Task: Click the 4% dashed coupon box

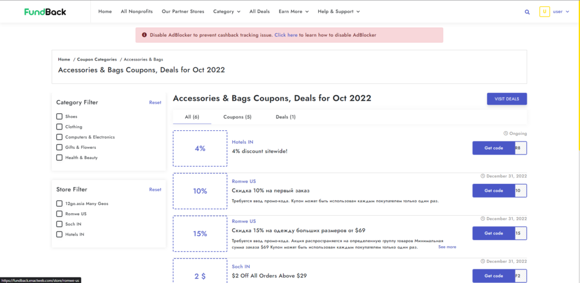Action: [200, 148]
